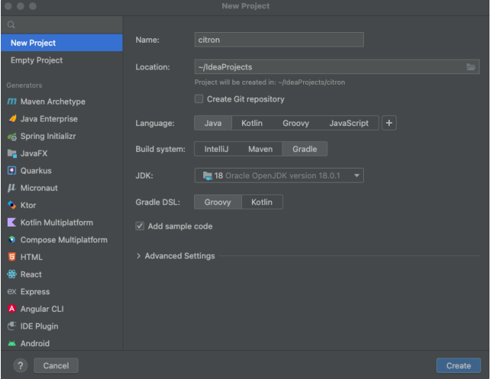The image size is (491, 379).
Task: Click the Micronaut mu icon
Action: tap(11, 188)
